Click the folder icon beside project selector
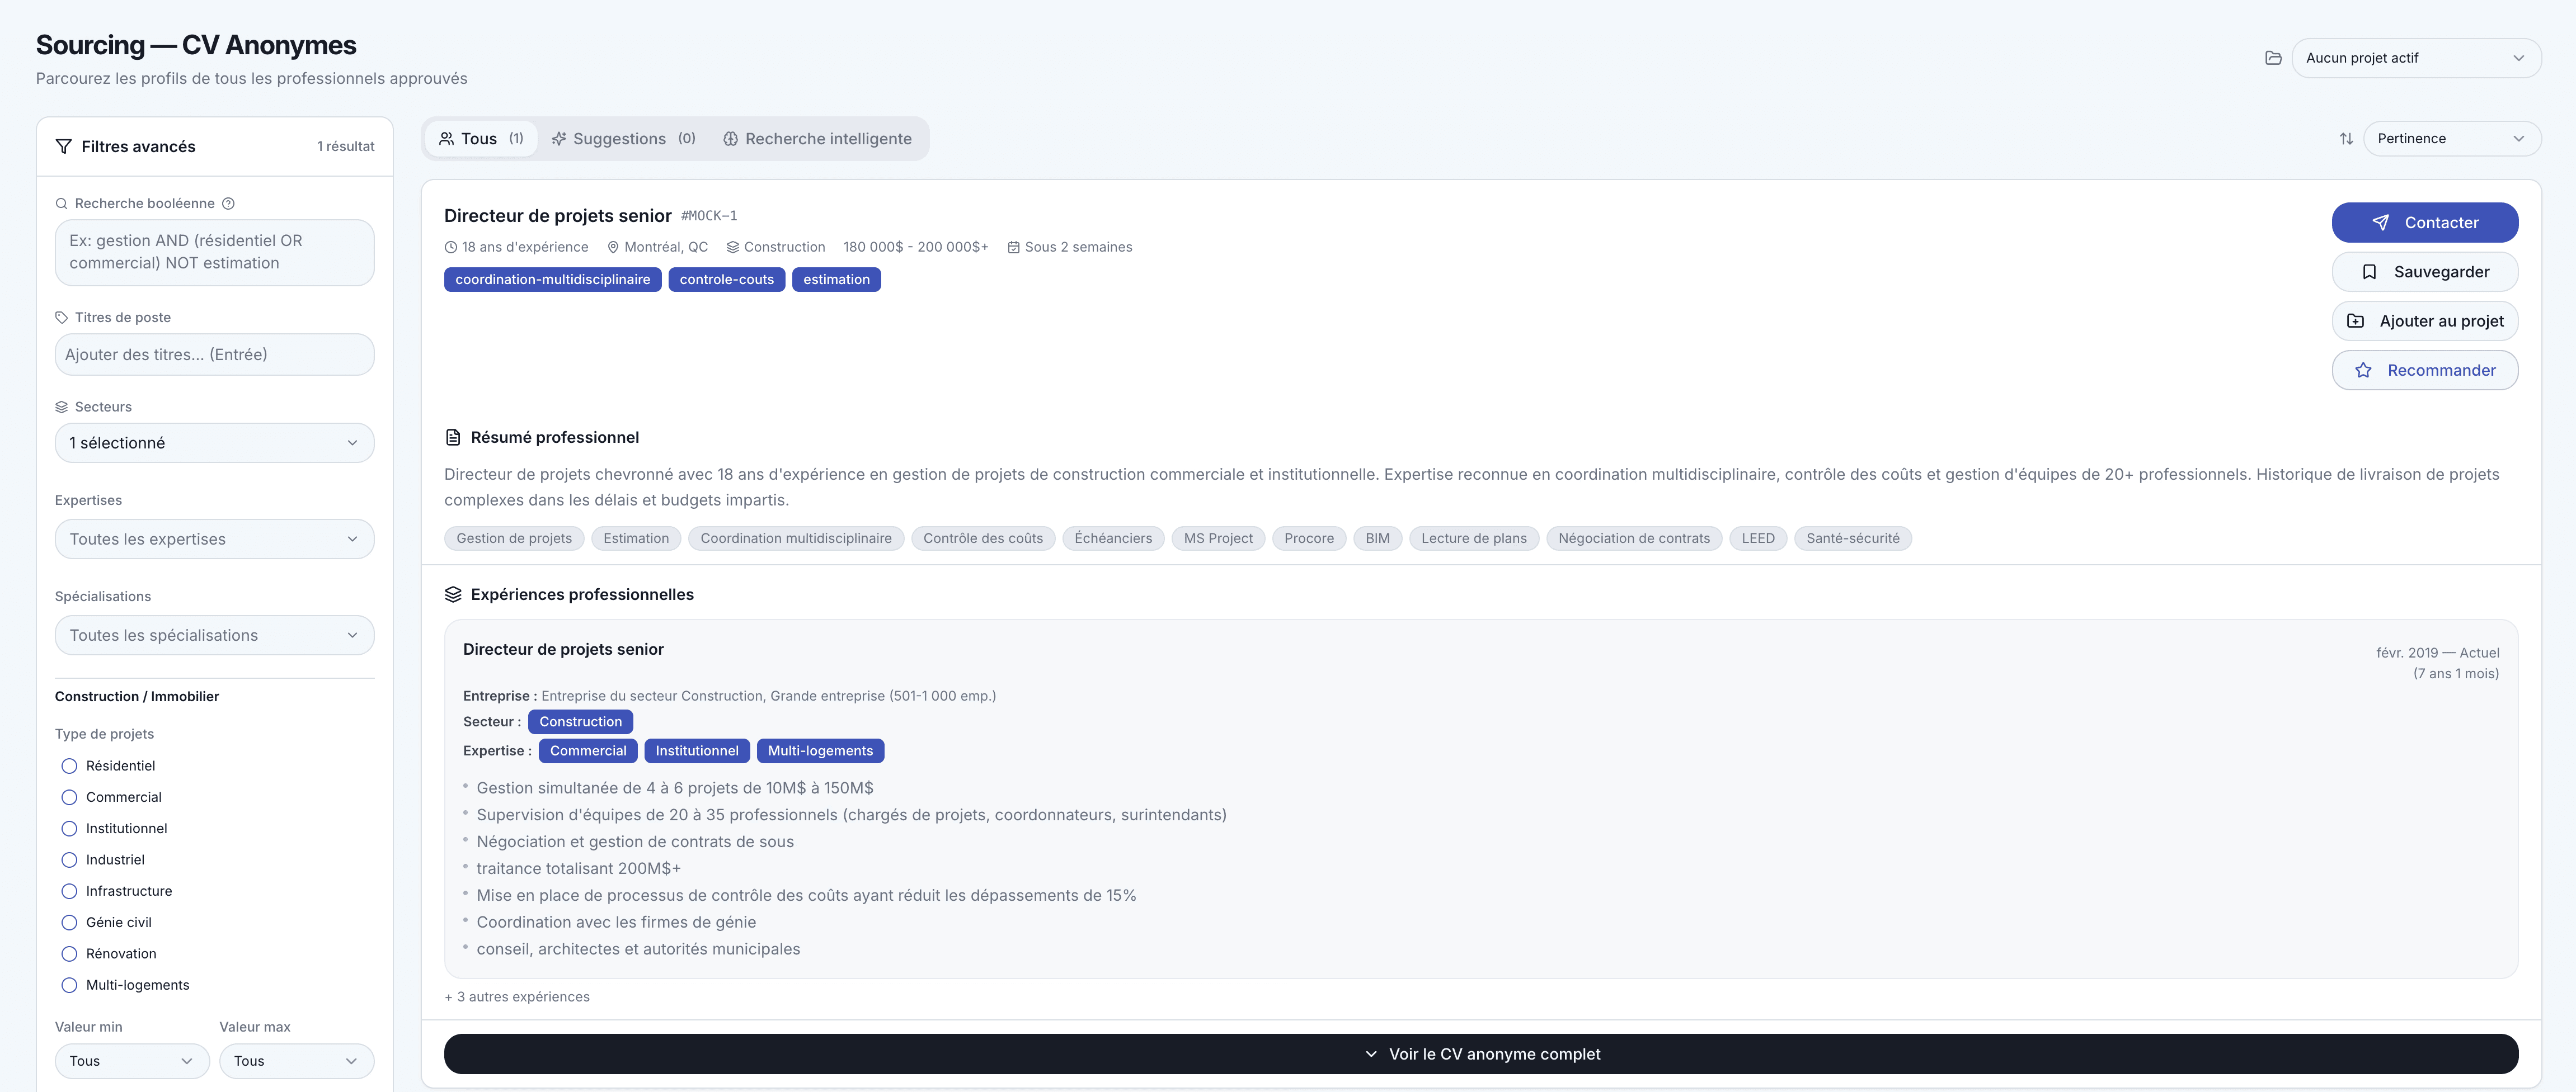This screenshot has height=1092, width=2576. point(2273,58)
